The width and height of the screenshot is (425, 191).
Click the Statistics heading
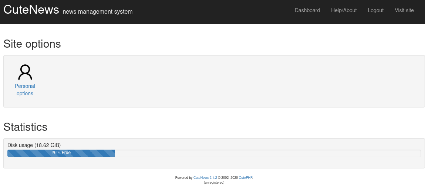(25, 127)
